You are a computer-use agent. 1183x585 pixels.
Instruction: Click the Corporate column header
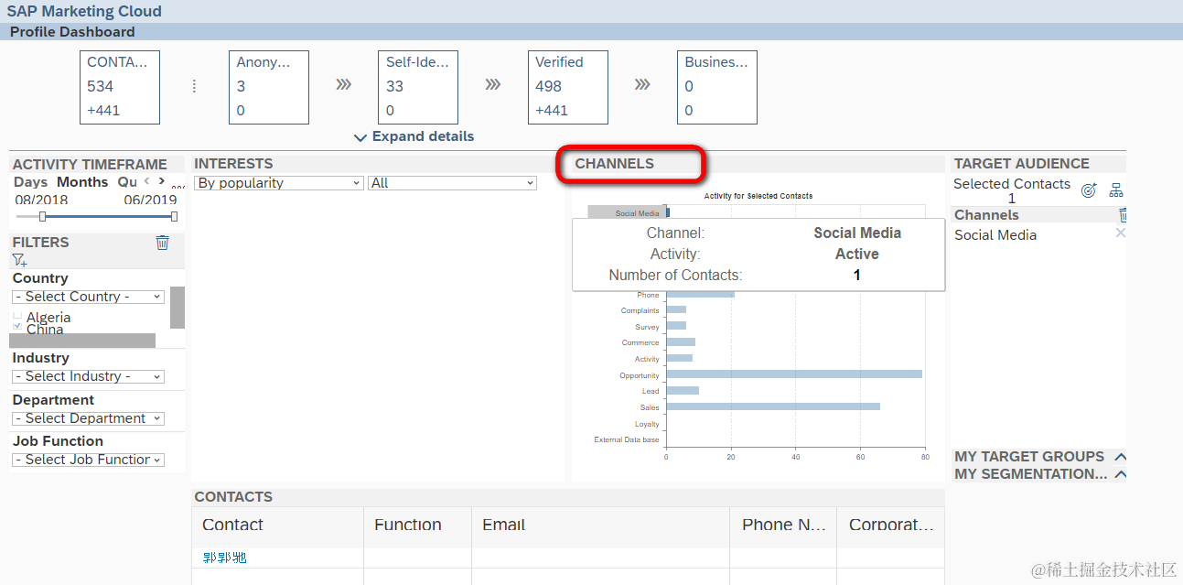point(891,525)
